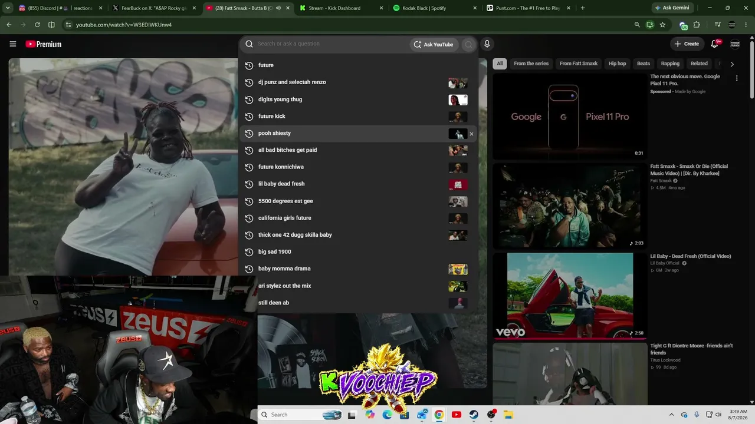
Task: Select 'thick one 42 dugg skilla baby' suggestion
Action: coord(358,235)
